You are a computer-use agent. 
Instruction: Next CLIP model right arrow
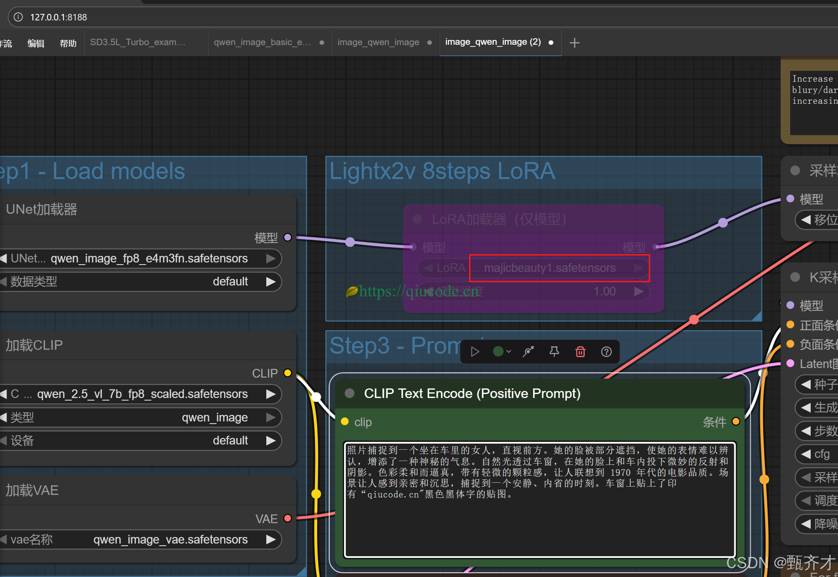click(x=271, y=394)
